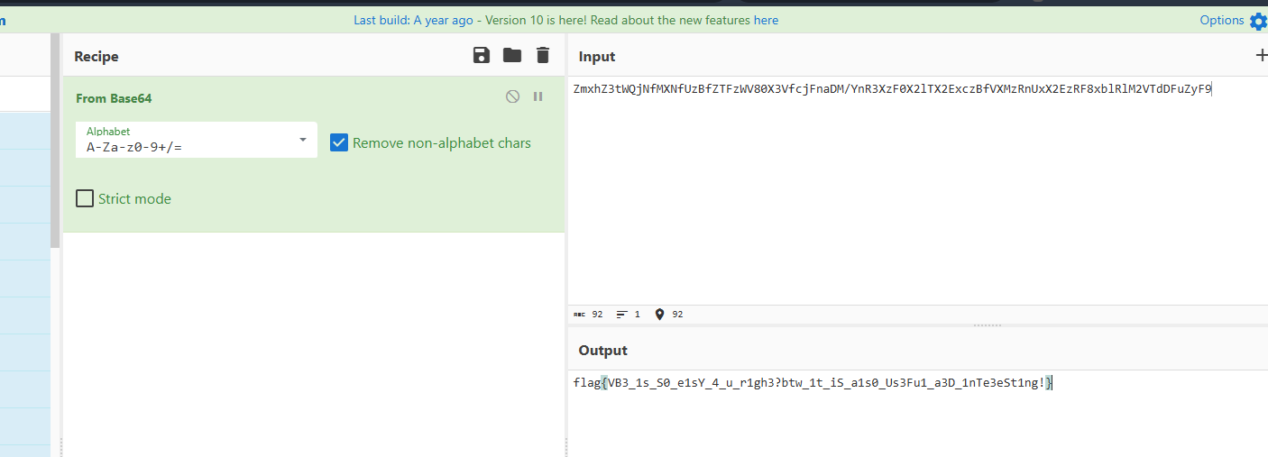1268x457 pixels.
Task: Grab the Input/Output pane divider handle
Action: click(988, 325)
